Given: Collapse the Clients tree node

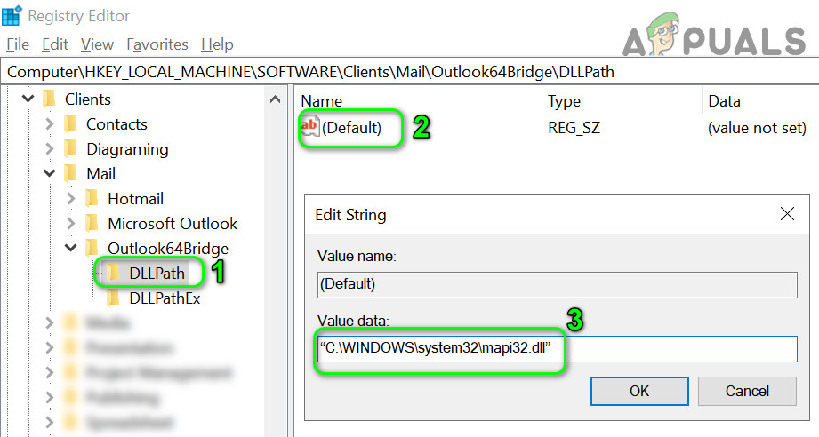Looking at the screenshot, I should point(28,99).
